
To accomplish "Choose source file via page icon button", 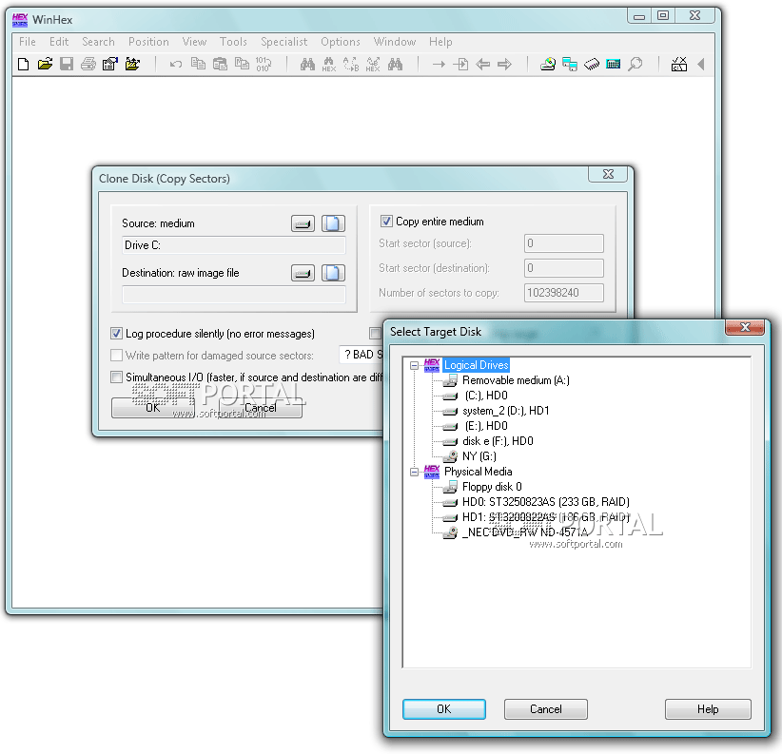I will pos(333,223).
